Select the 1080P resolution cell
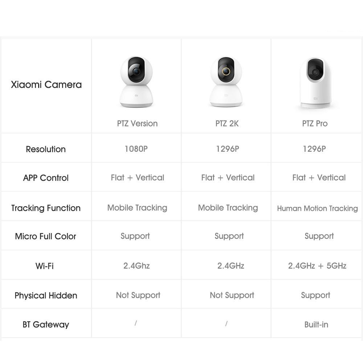Image resolution: width=363 pixels, height=363 pixels. (x=136, y=149)
